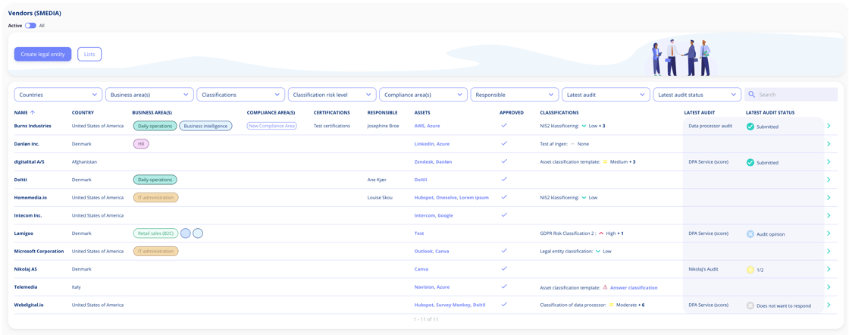This screenshot has width=849, height=335.
Task: Click the Nikolaj AS approved checkmark
Action: tap(504, 268)
